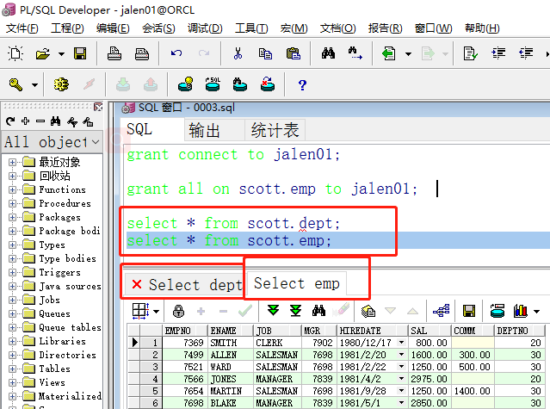
Task: Open dropdown arrow next to Log on key
Action: (34, 85)
